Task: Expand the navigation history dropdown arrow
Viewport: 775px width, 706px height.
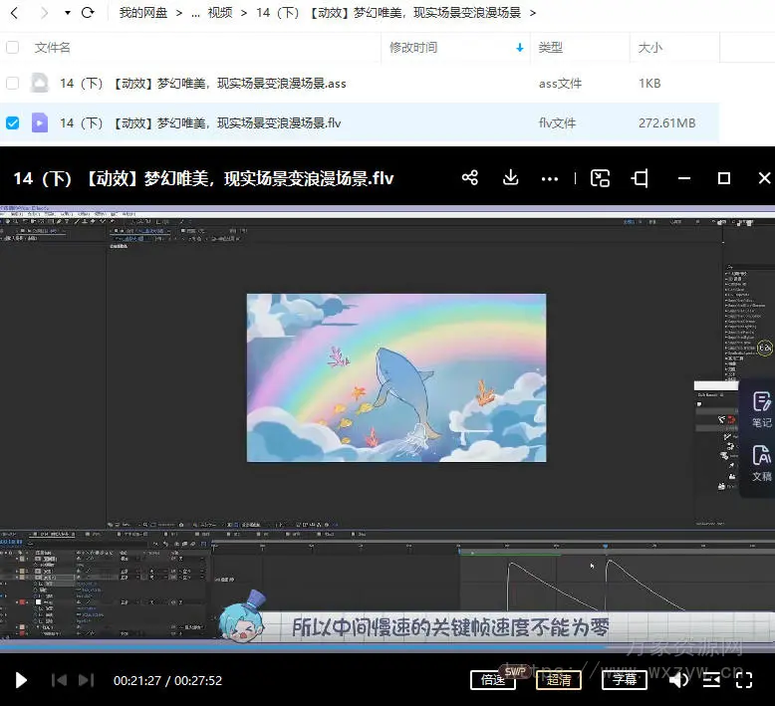Action: [67, 13]
